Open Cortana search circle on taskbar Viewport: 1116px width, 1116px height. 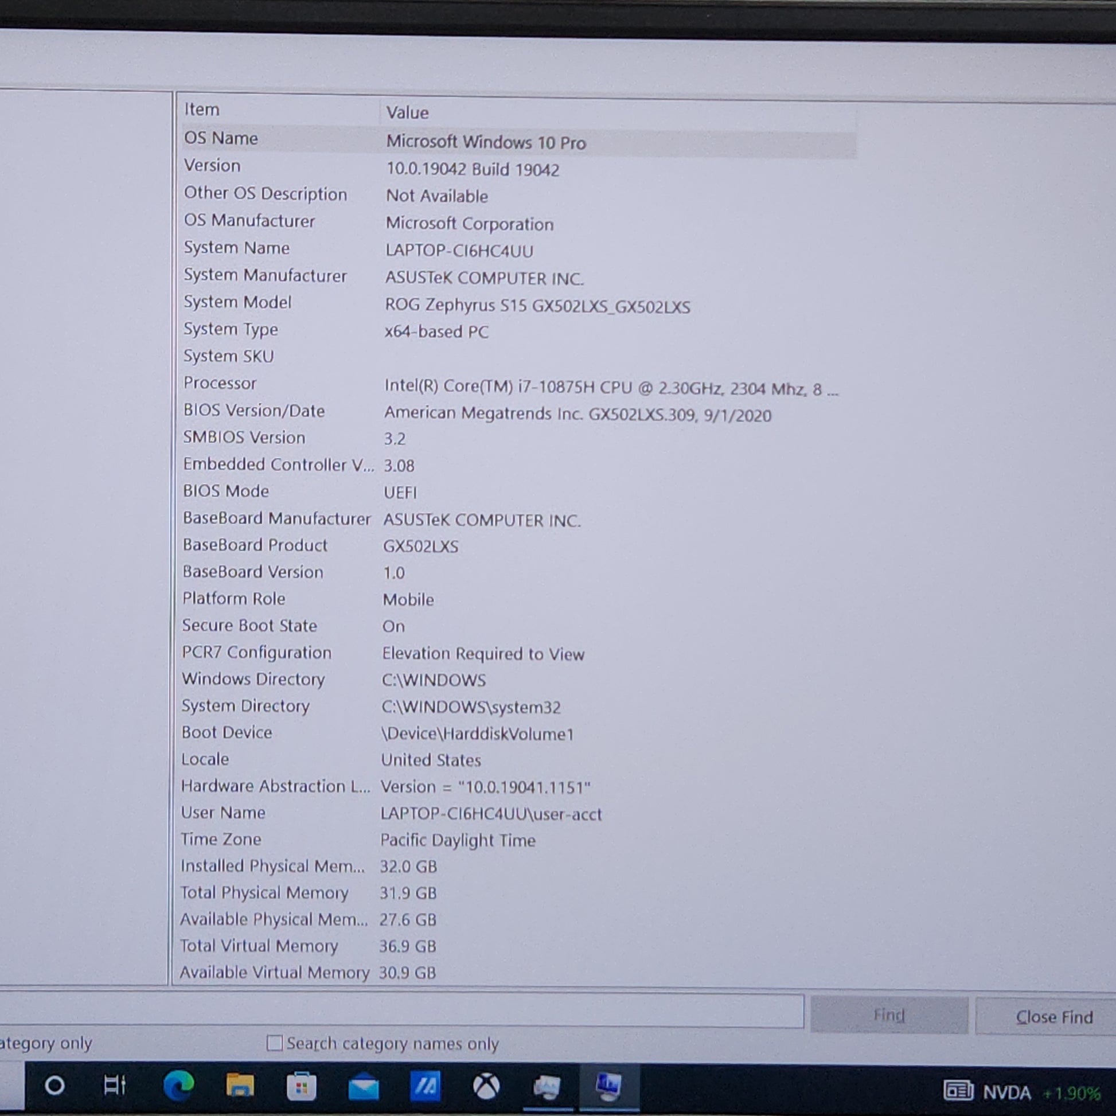[55, 1086]
